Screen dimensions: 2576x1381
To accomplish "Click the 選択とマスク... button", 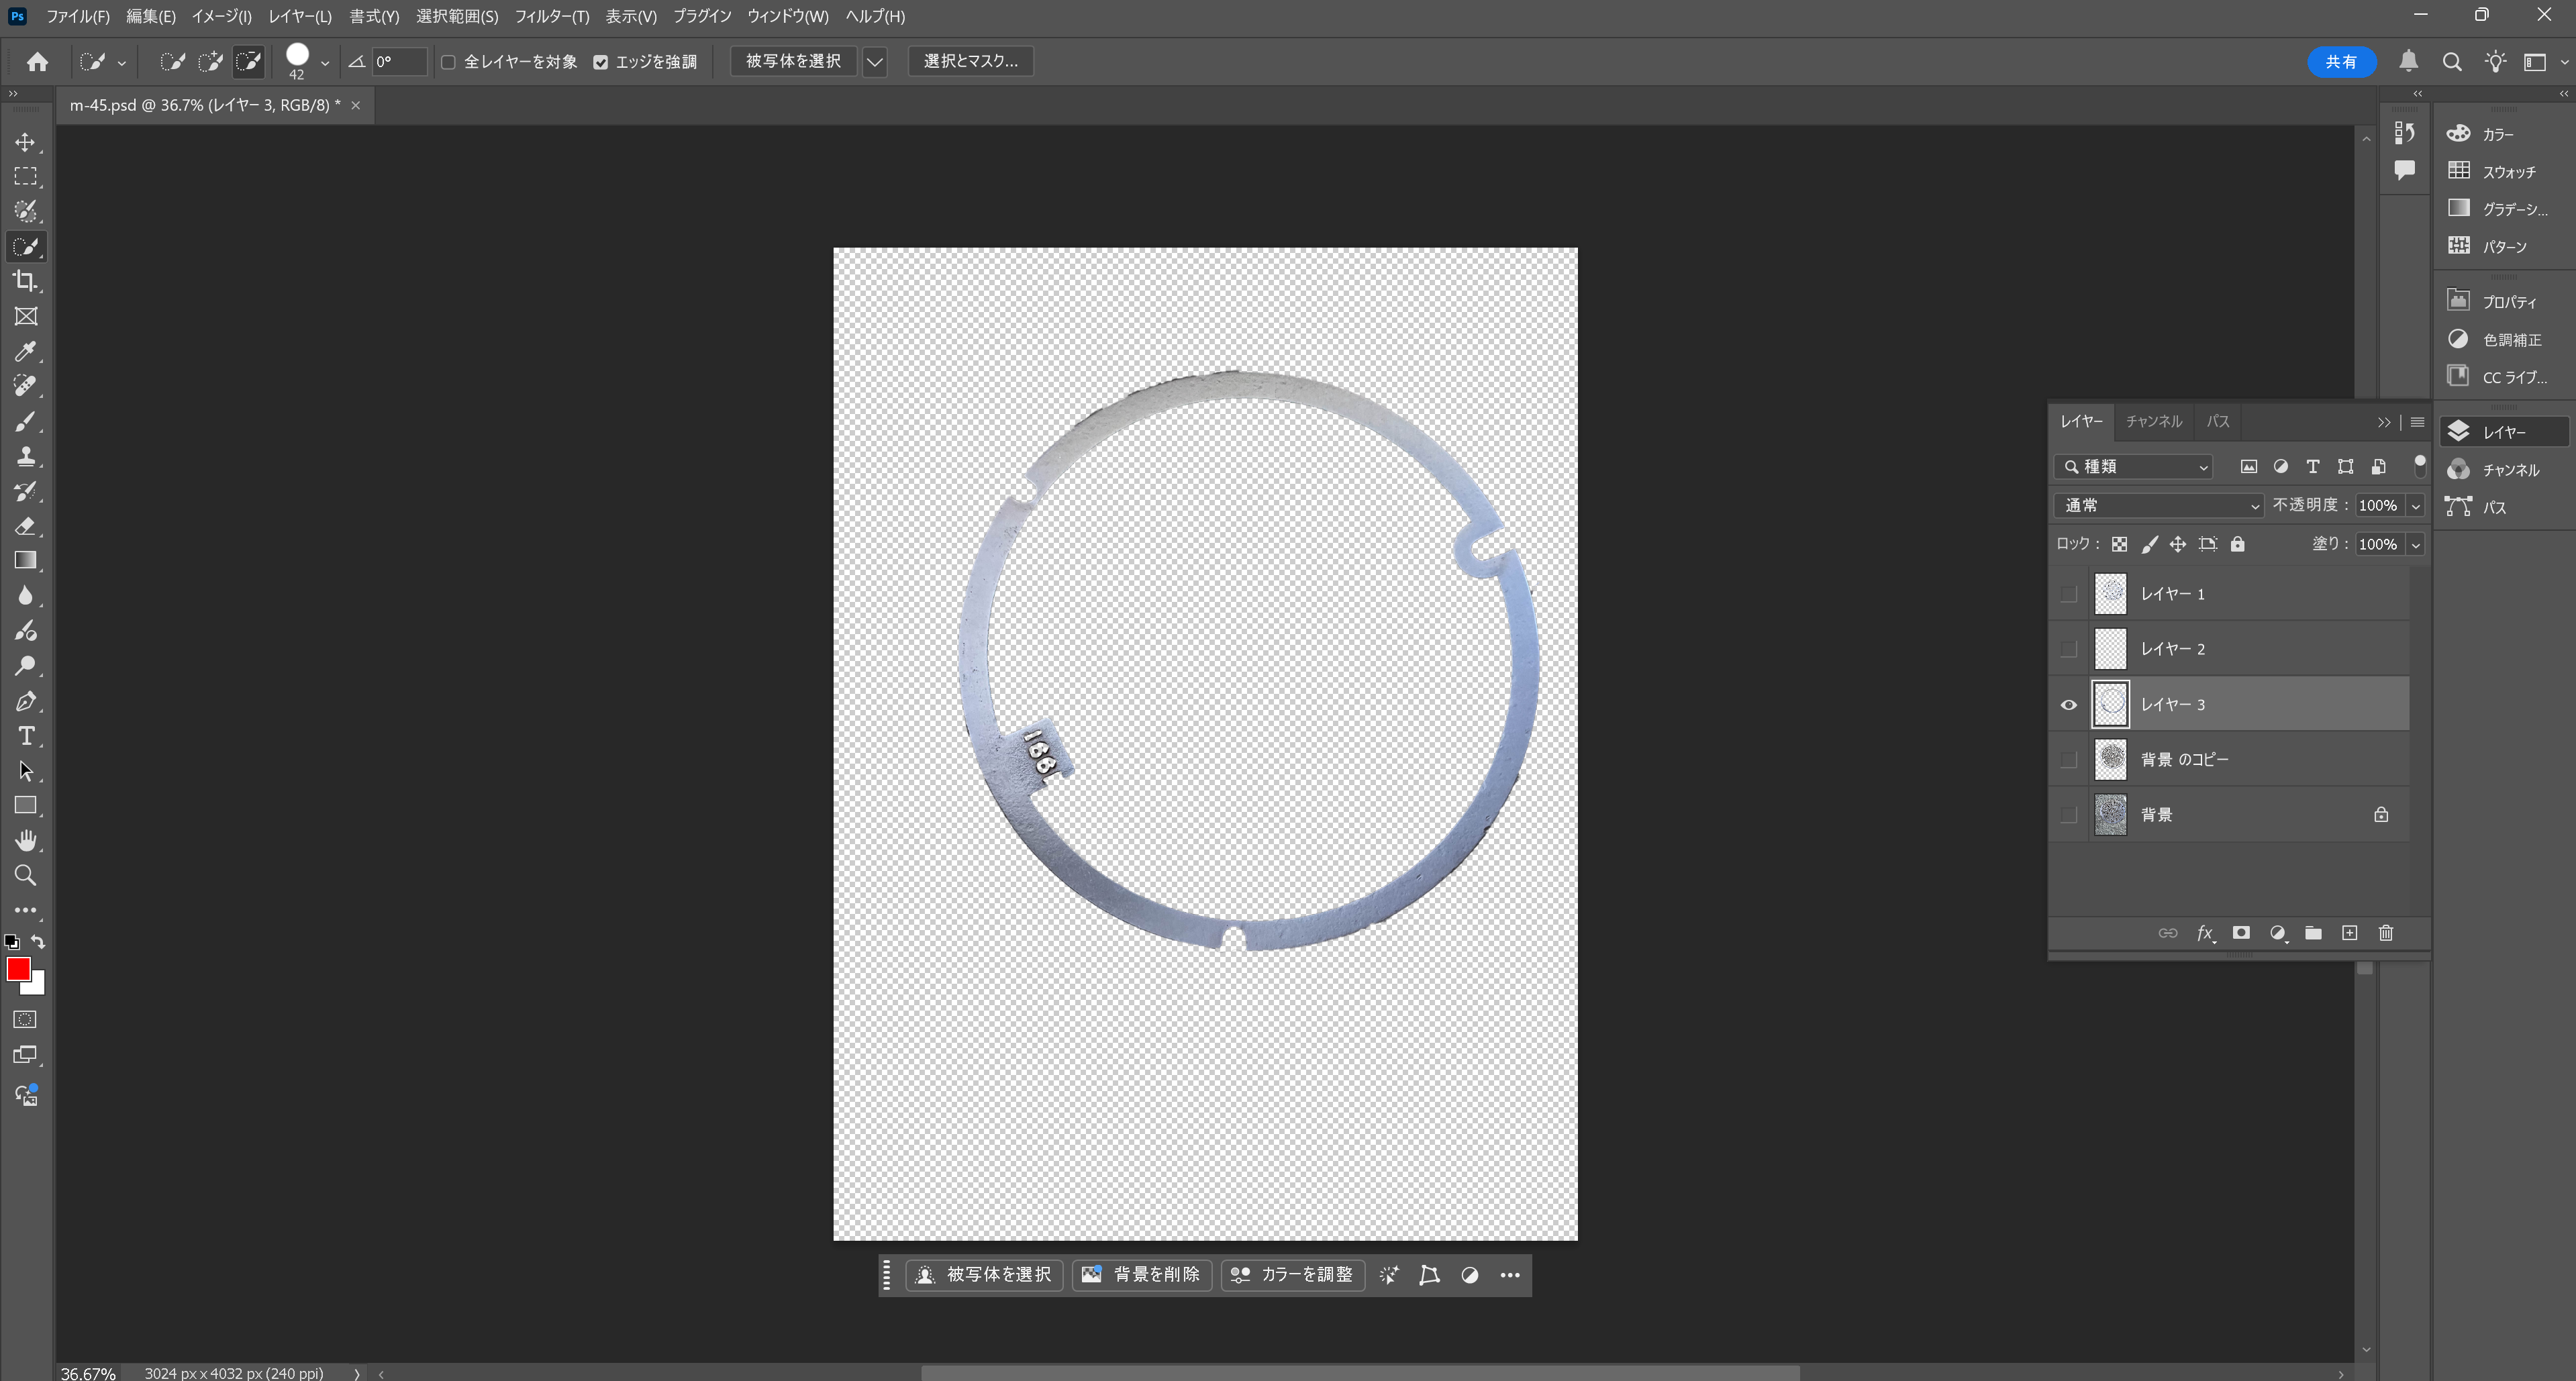I will pos(970,62).
